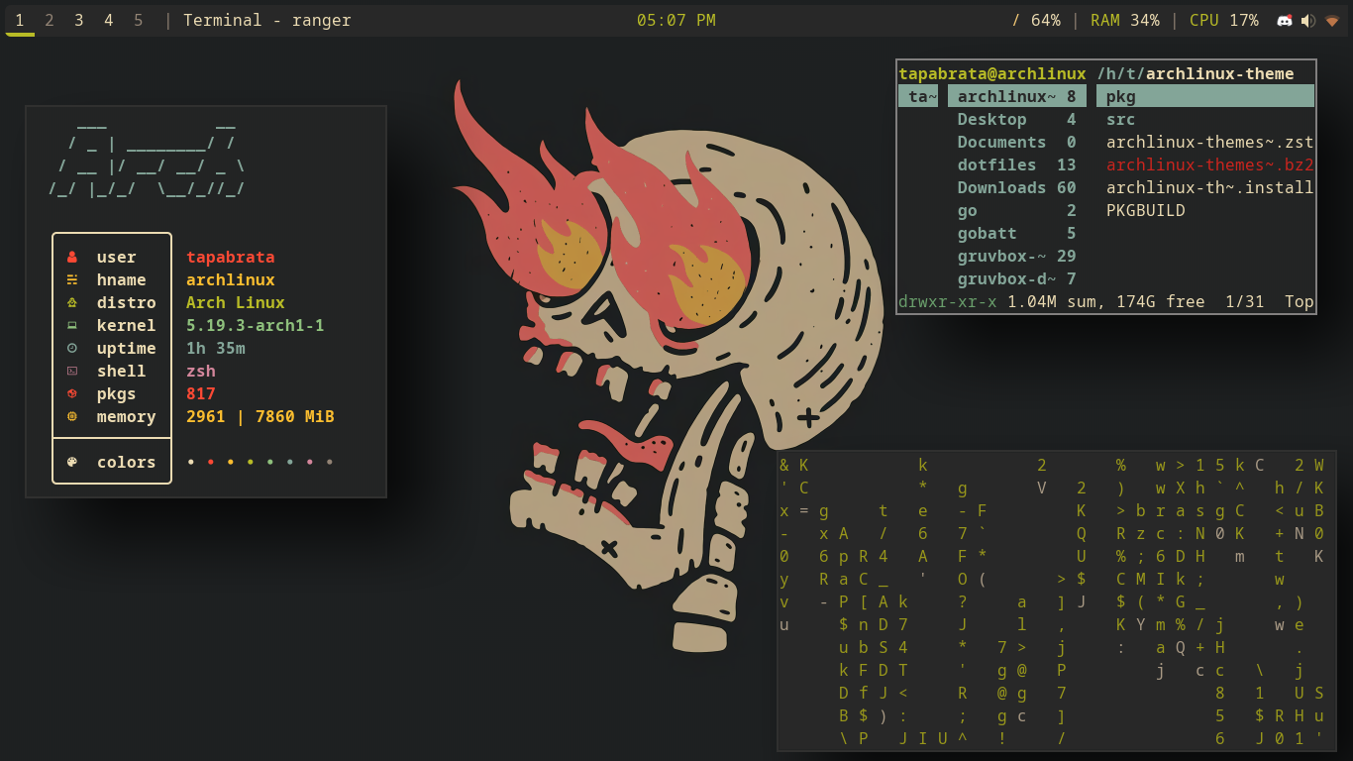Select the archlinux-themes~.zst file
The width and height of the screenshot is (1353, 761).
coord(1207,142)
